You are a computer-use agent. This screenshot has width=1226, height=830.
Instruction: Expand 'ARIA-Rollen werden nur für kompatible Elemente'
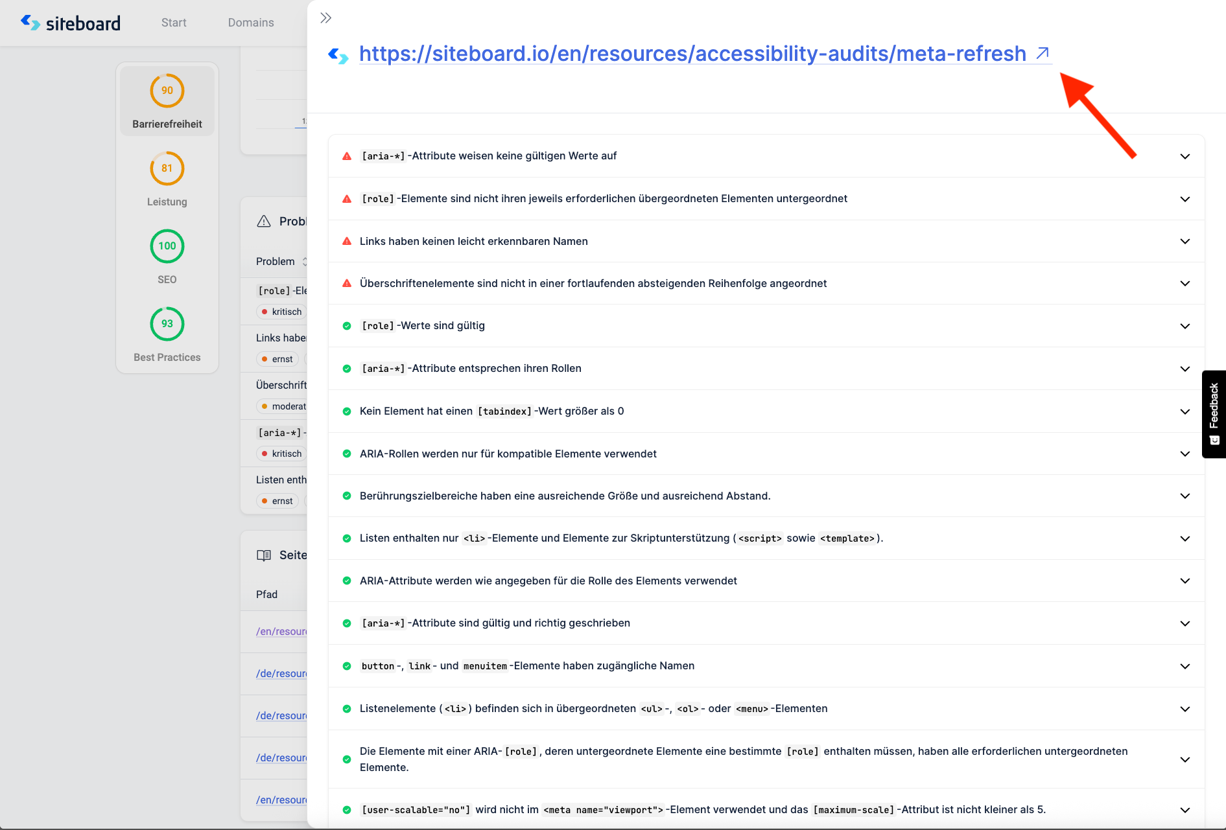pyautogui.click(x=1185, y=454)
